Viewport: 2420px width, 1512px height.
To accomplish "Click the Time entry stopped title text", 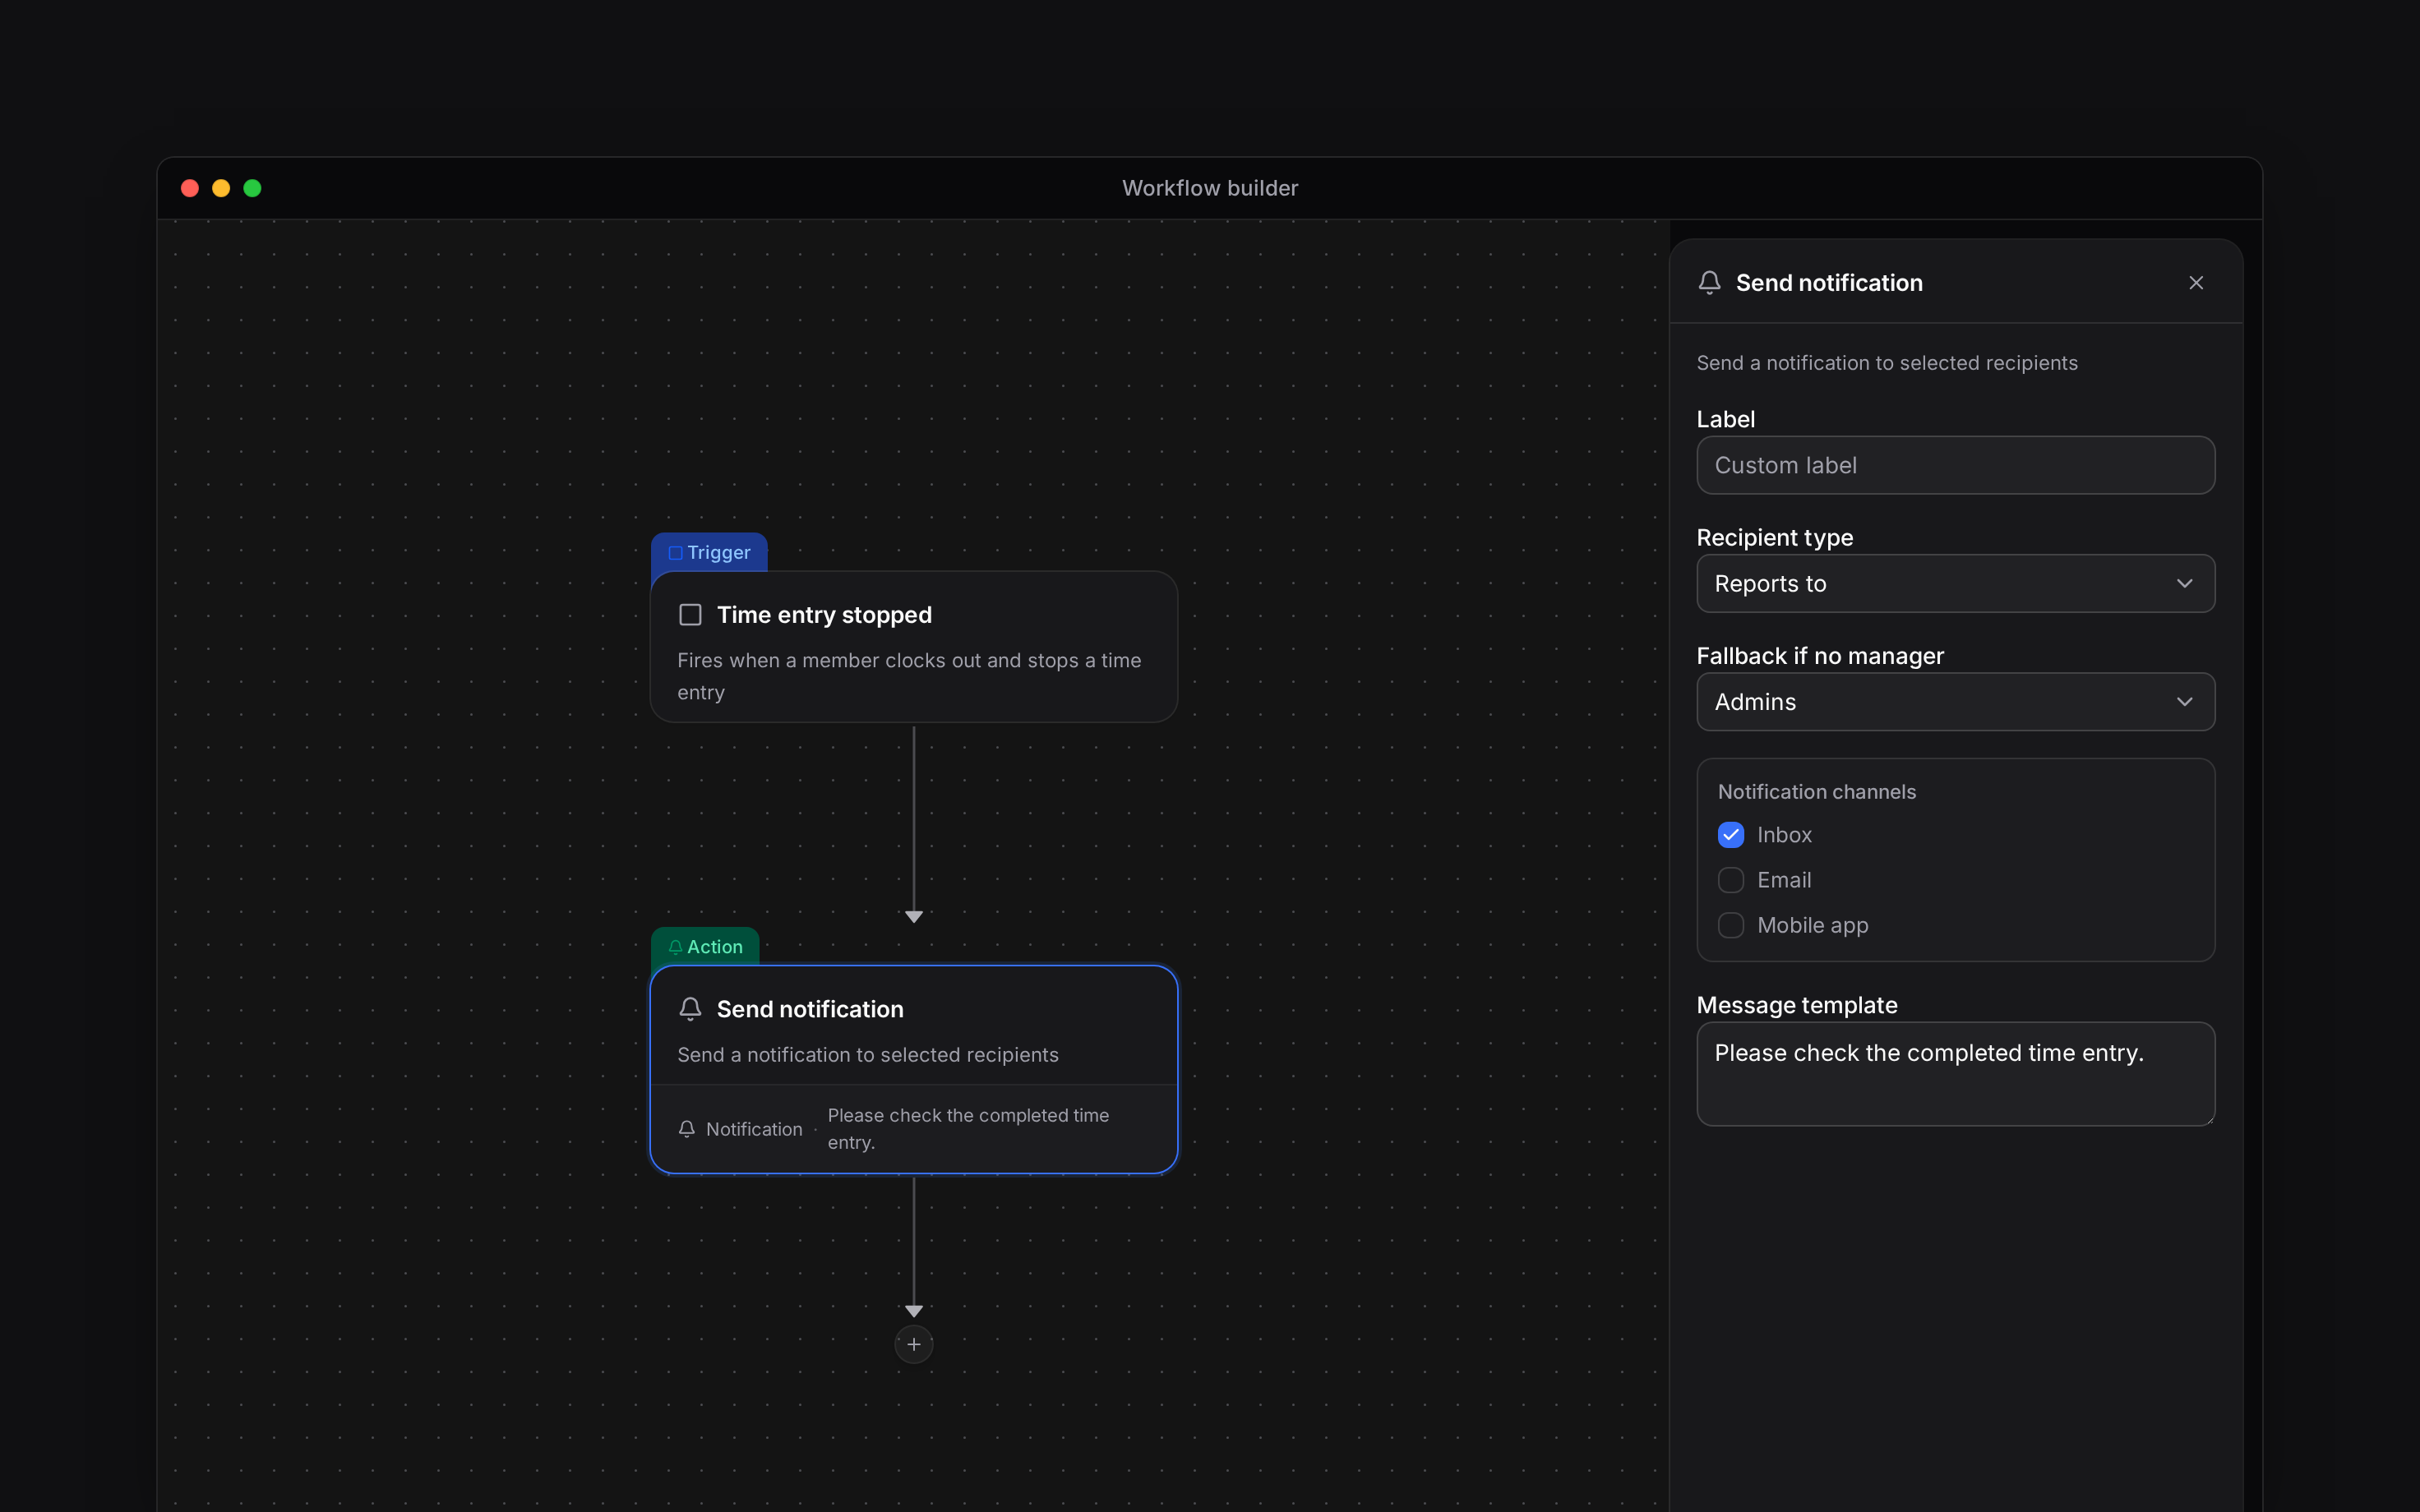I will pyautogui.click(x=824, y=615).
